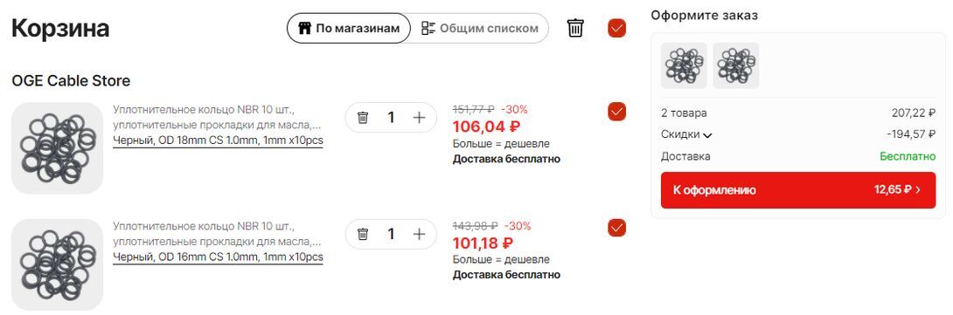Uncheck the OD 18mm sealing ring item
953x315 pixels.
(x=617, y=112)
